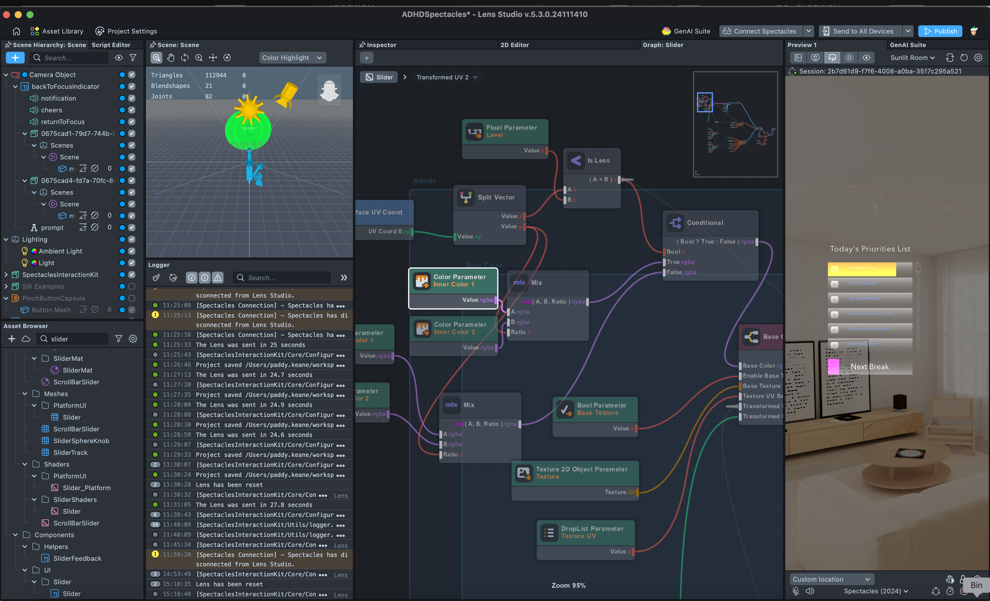Image resolution: width=990 pixels, height=601 pixels.
Task: Open the Sunlit Room environment dropdown
Action: (x=912, y=57)
